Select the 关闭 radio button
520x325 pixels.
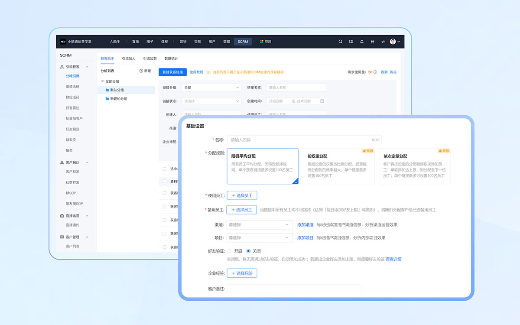click(x=249, y=250)
